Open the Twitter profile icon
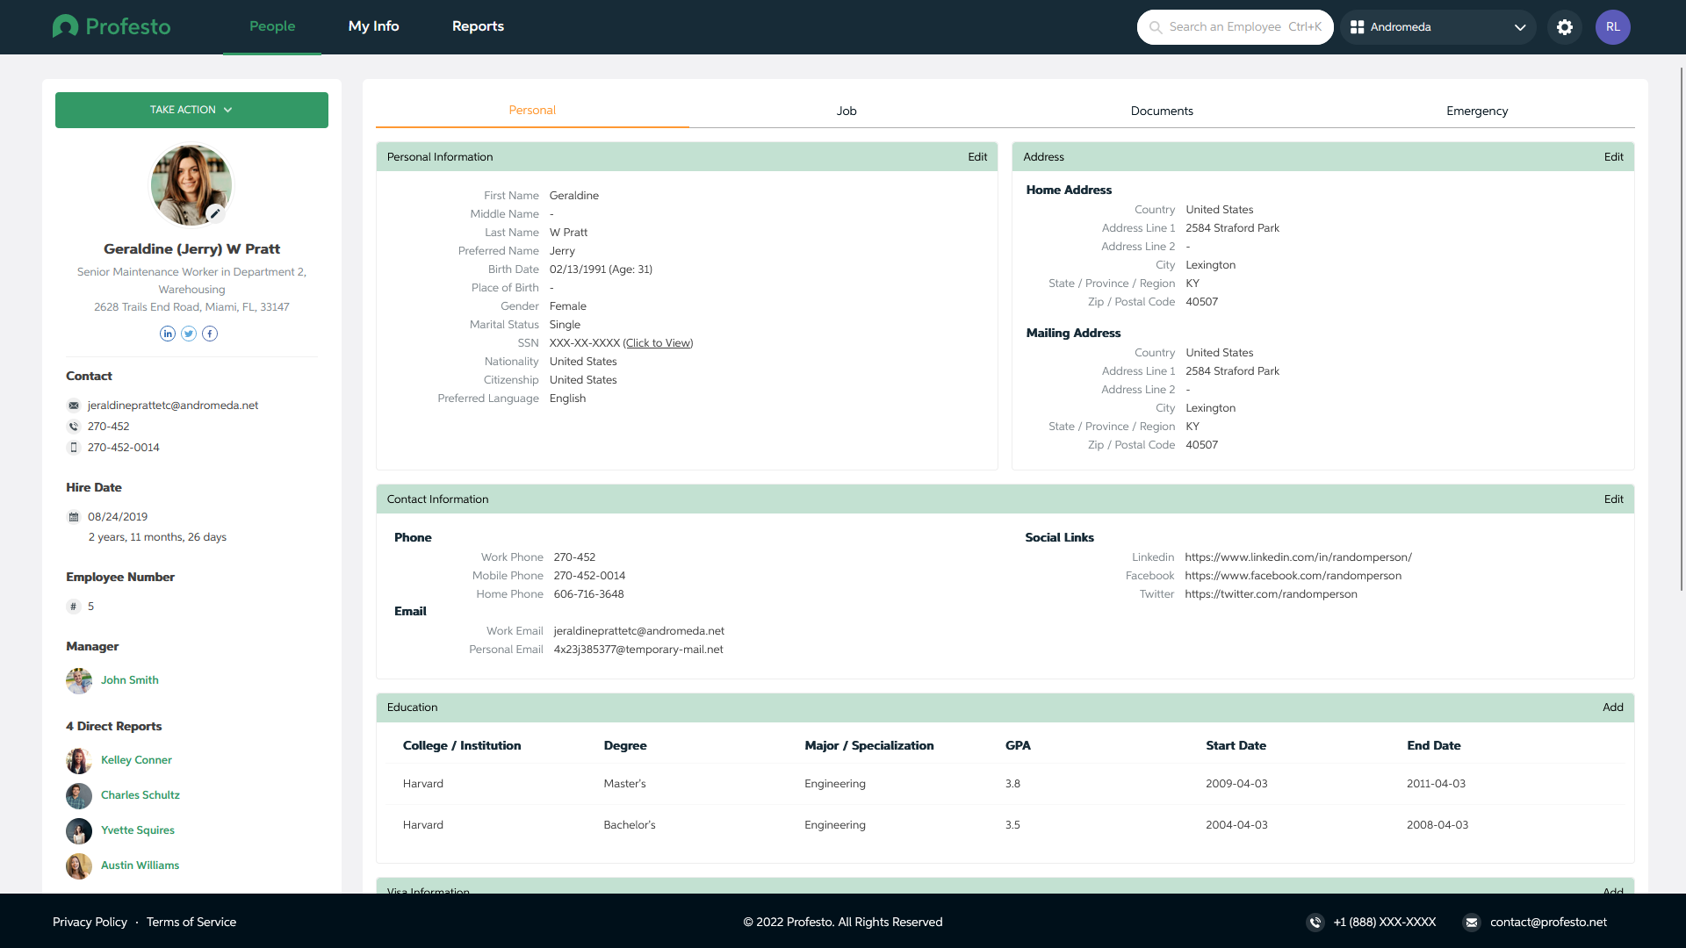 point(189,334)
